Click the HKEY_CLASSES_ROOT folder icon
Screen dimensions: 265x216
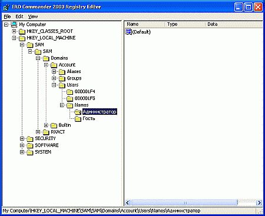pos(22,32)
